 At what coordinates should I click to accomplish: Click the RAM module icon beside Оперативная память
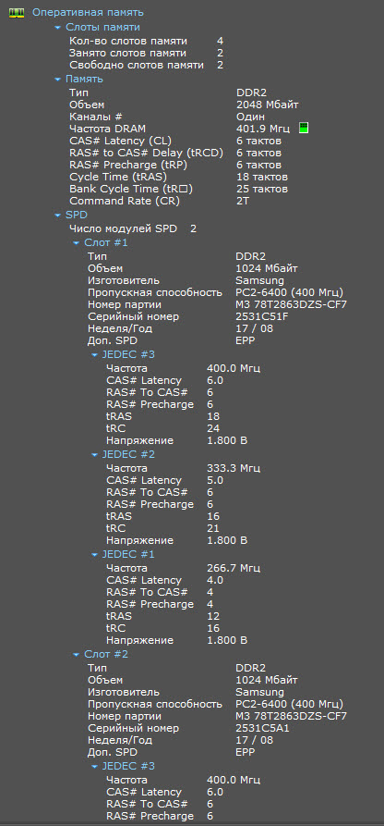pos(17,13)
